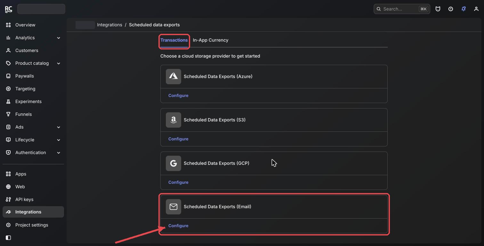484x246 pixels.
Task: Configure Scheduled Data Exports for Email
Action: 178,226
